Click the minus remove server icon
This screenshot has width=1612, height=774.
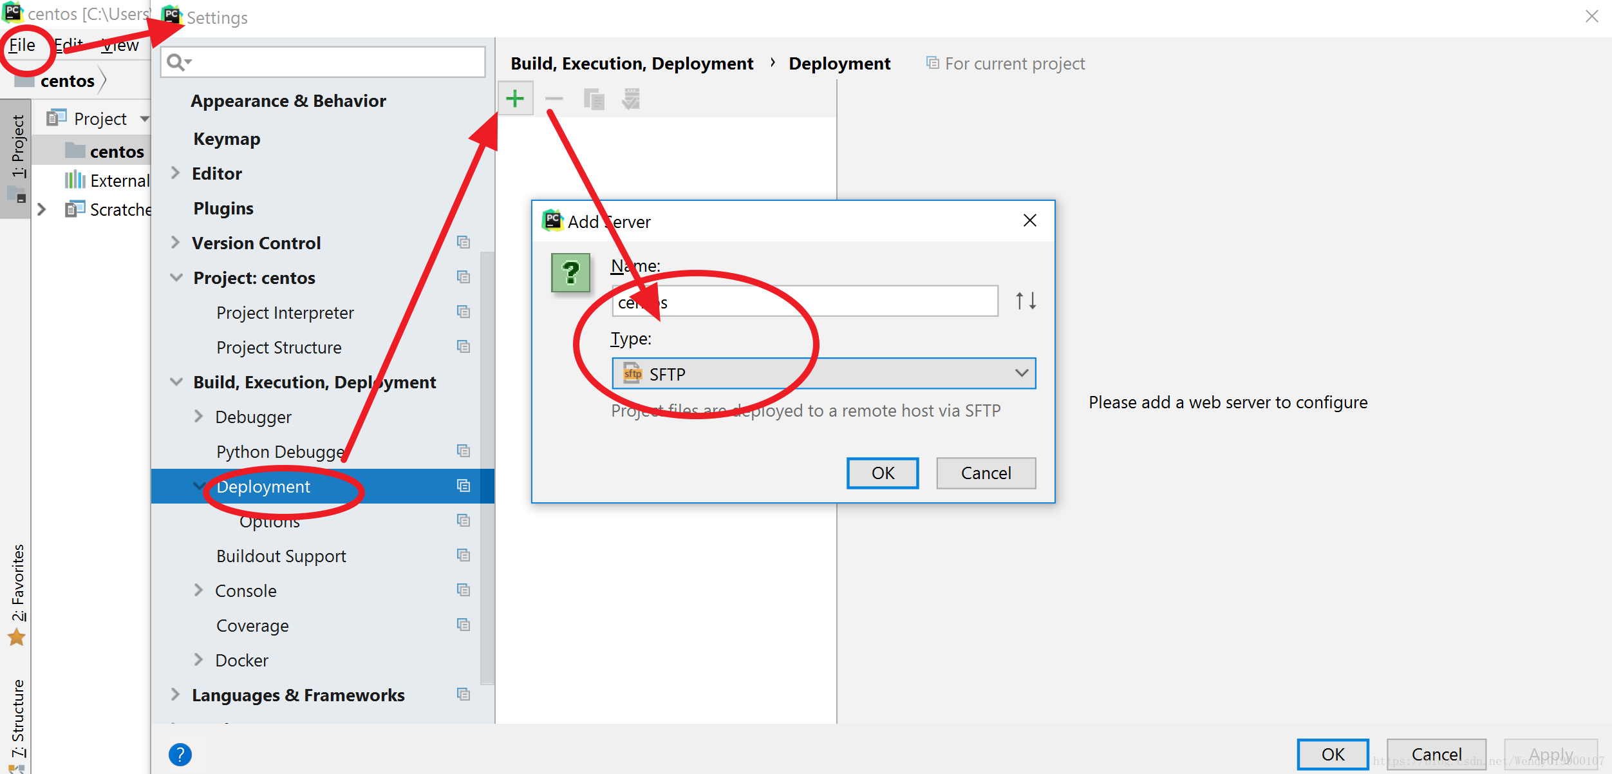point(554,99)
